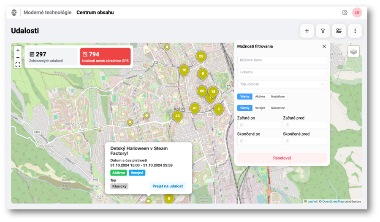Switch to the list view icon
Image resolution: width=380 pixels, height=222 pixels.
339,31
